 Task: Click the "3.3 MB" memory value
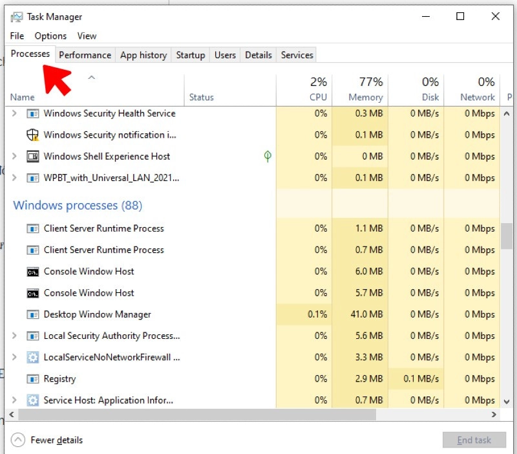click(x=369, y=357)
